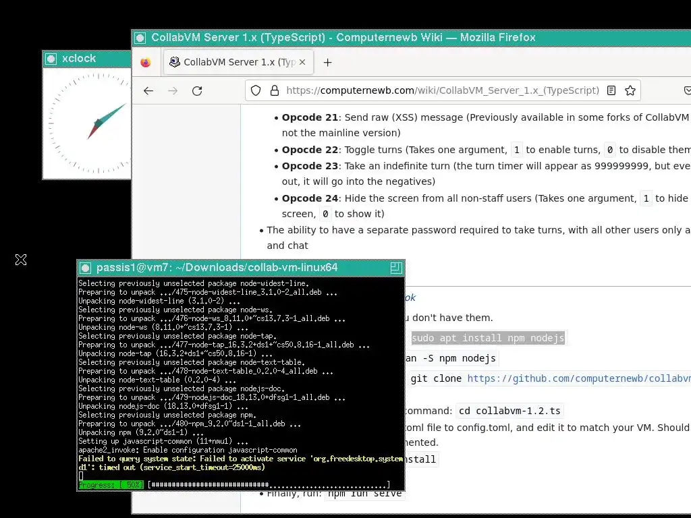Maximize the terminal window via titlebar icon

[x=395, y=268]
